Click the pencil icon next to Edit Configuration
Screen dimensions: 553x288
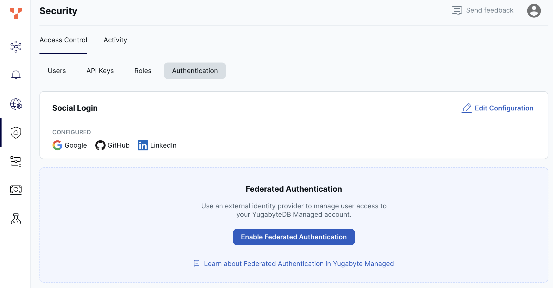pyautogui.click(x=467, y=108)
